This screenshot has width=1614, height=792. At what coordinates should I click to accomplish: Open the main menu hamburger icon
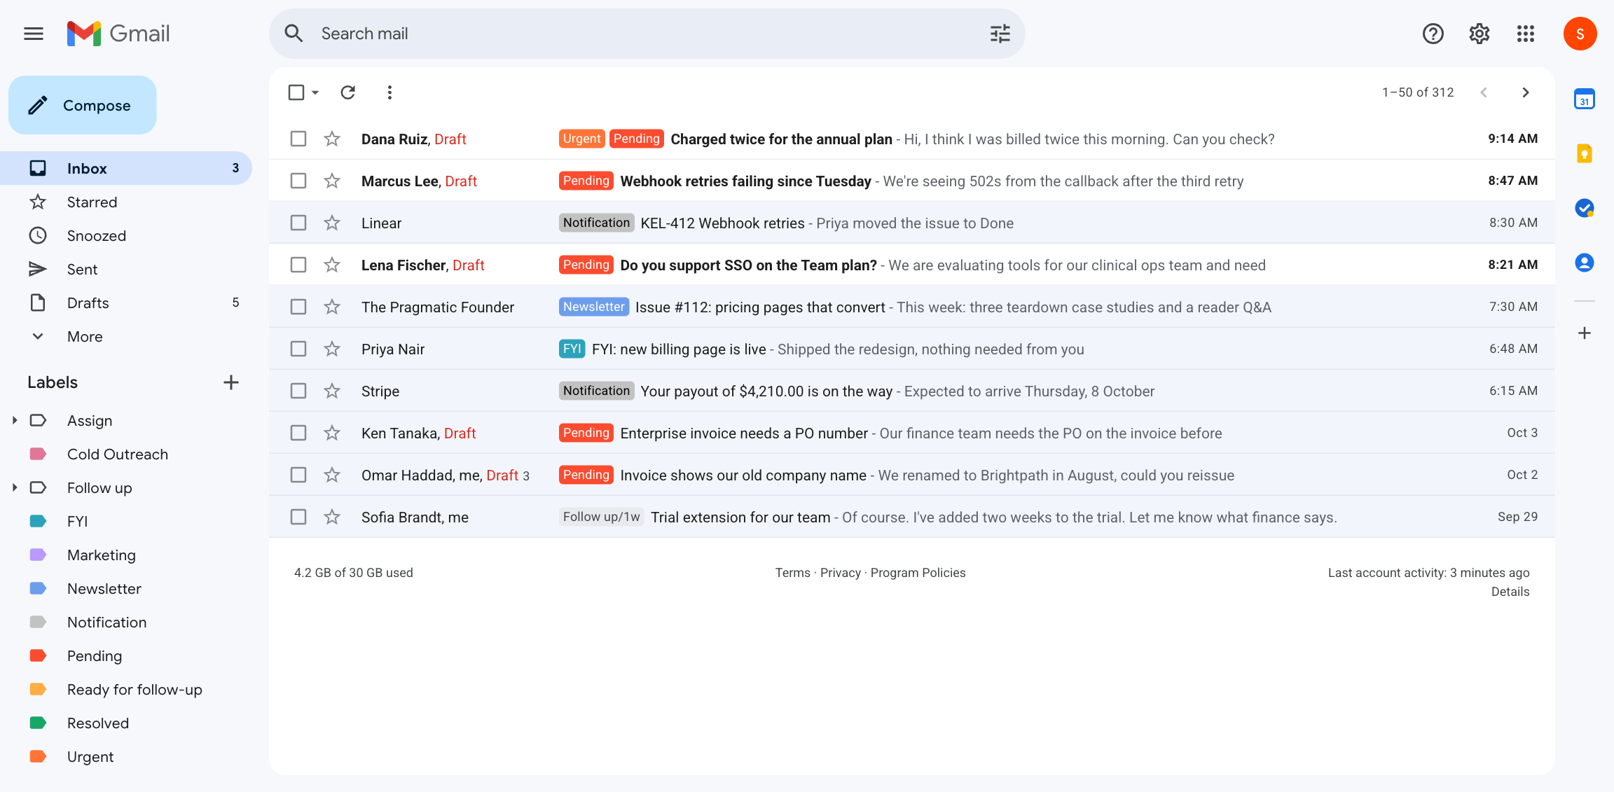tap(34, 34)
